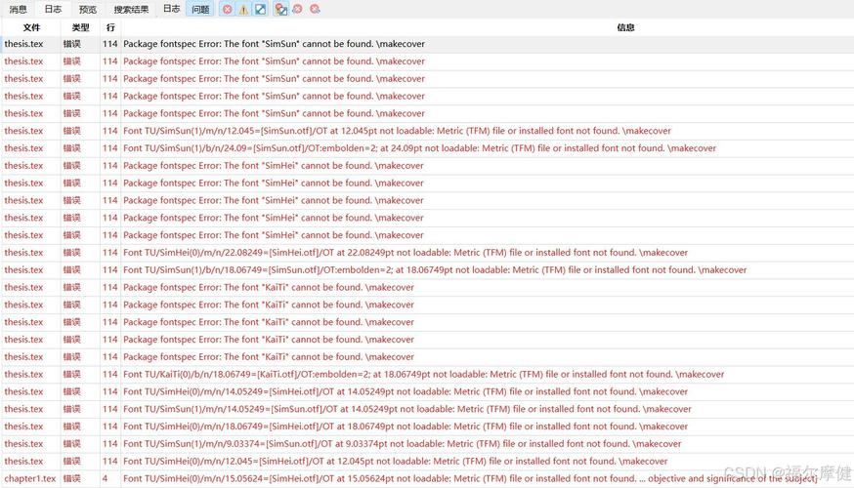Show the log view via 日志 button left of 问题

172,9
